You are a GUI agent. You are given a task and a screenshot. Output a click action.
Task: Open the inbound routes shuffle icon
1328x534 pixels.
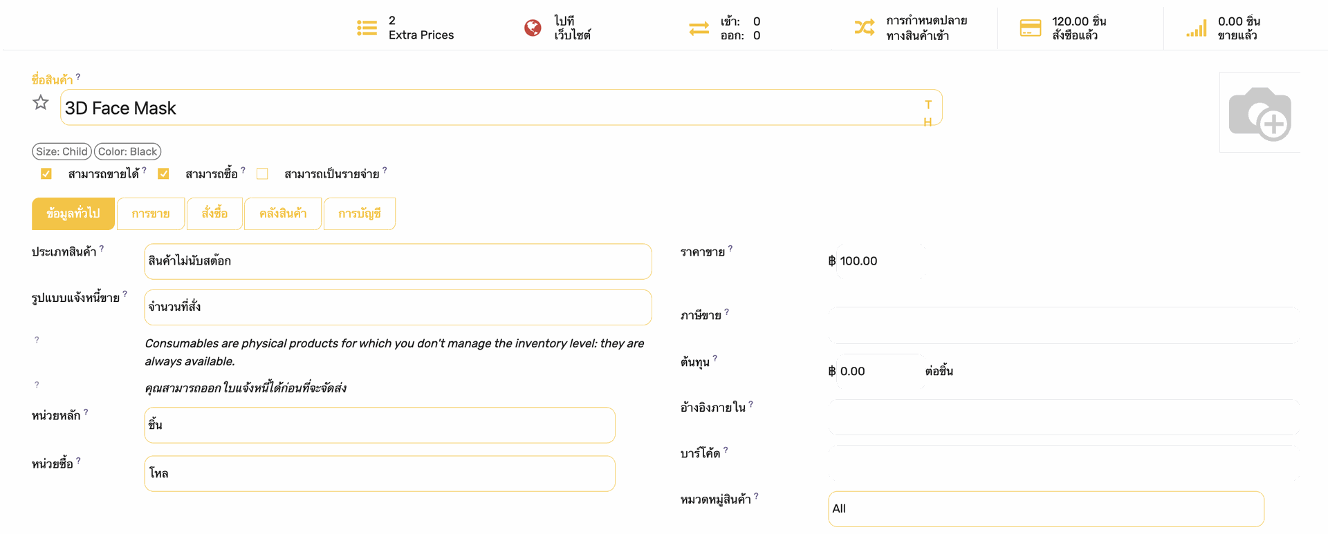[x=865, y=28]
